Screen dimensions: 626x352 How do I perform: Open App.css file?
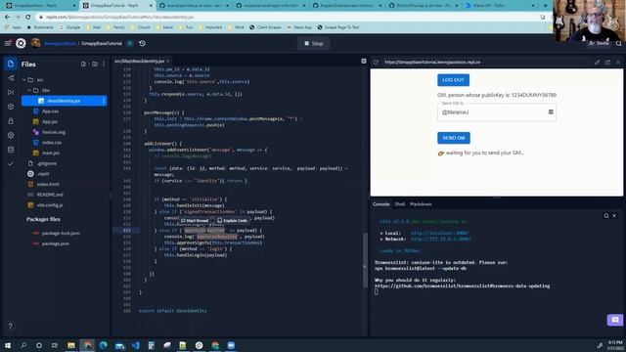tap(50, 111)
